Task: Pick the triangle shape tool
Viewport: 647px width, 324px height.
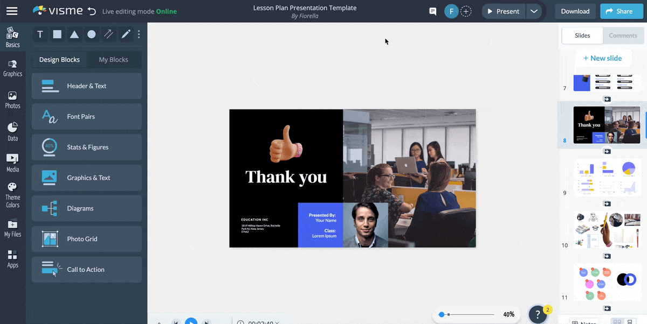Action: pyautogui.click(x=74, y=34)
